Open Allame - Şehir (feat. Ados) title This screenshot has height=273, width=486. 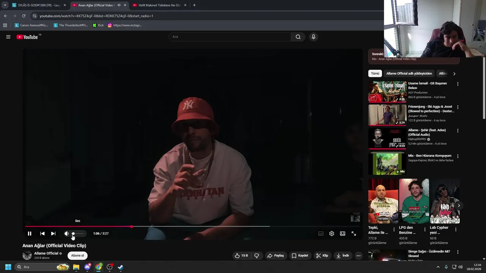(x=427, y=132)
